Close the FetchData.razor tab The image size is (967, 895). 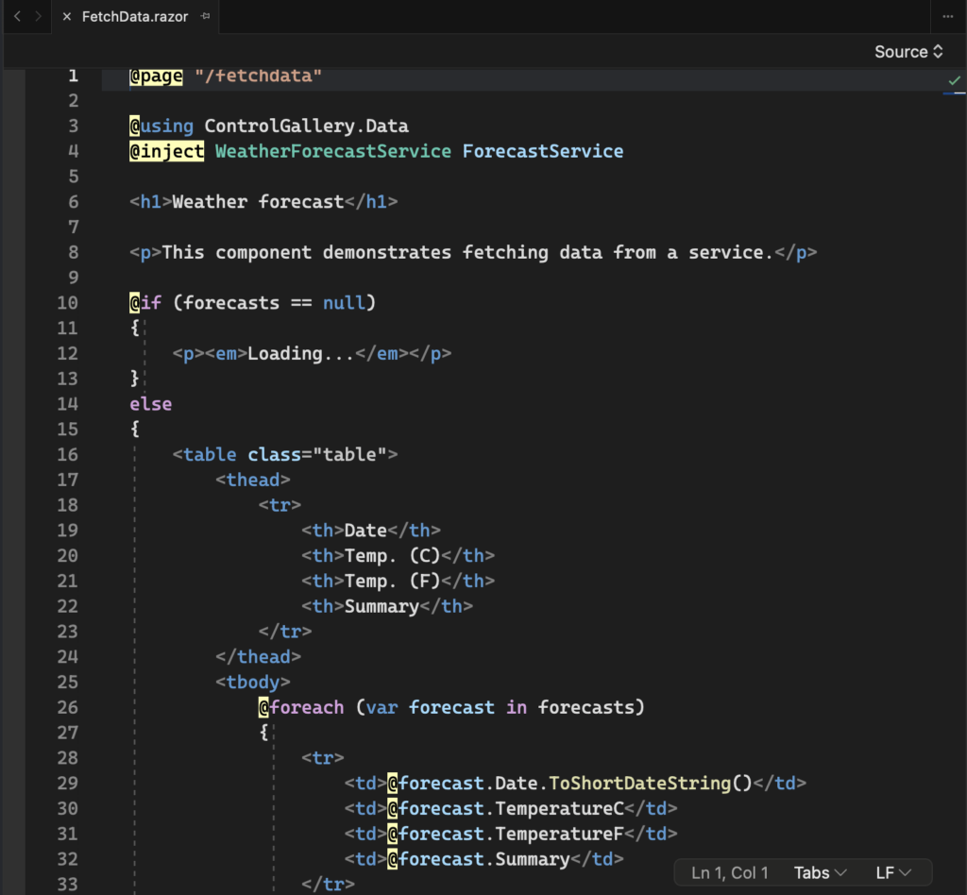(65, 17)
